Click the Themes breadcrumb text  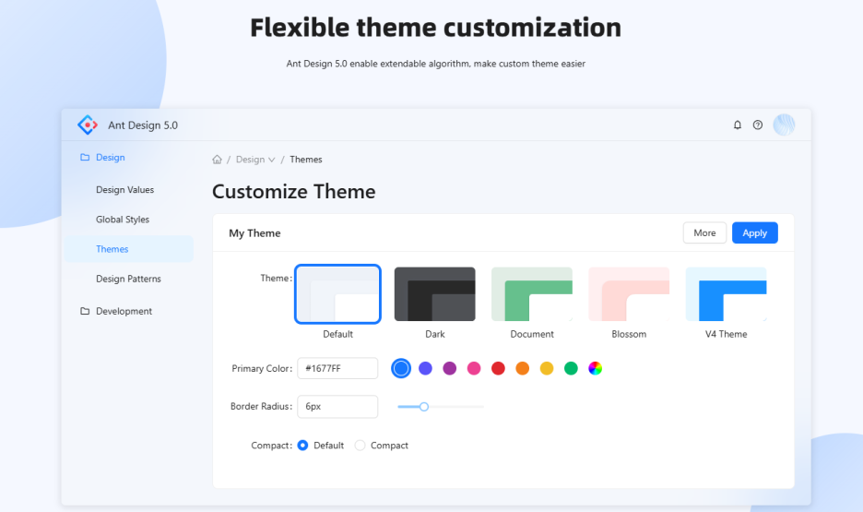306,160
